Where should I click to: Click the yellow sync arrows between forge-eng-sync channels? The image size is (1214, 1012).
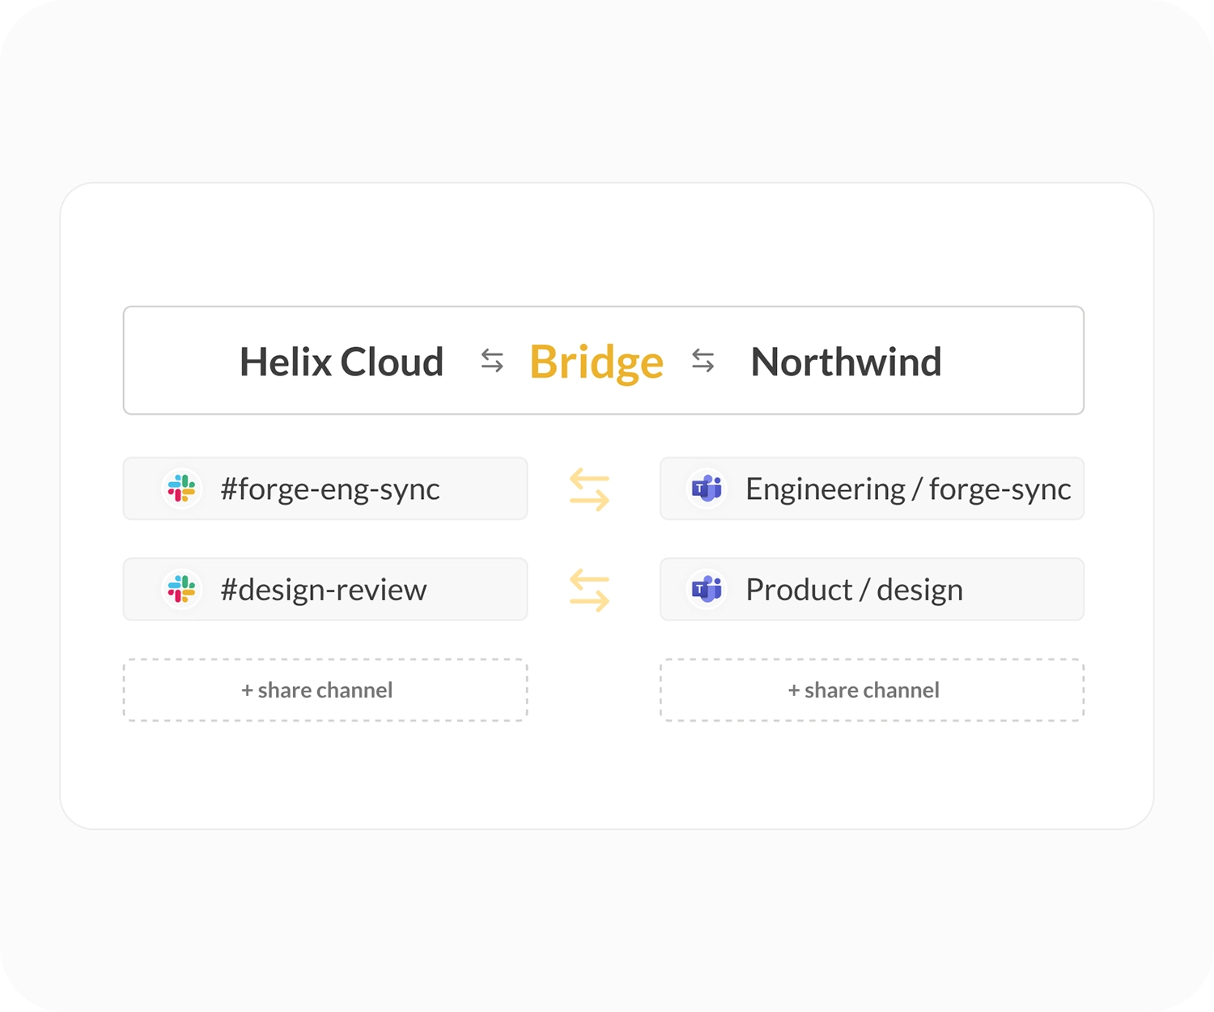(x=589, y=490)
